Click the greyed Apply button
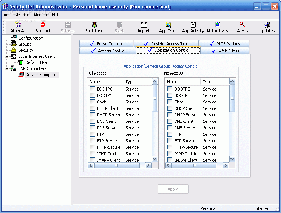 (173, 189)
